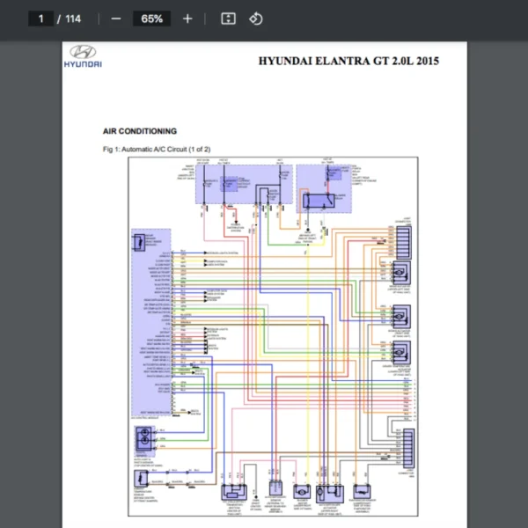Click the zoom in plus button

[187, 18]
